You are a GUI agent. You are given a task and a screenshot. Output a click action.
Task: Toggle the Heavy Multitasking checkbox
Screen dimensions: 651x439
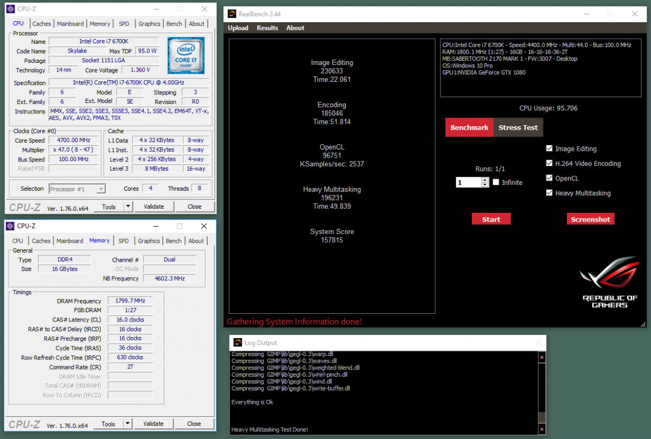(550, 193)
